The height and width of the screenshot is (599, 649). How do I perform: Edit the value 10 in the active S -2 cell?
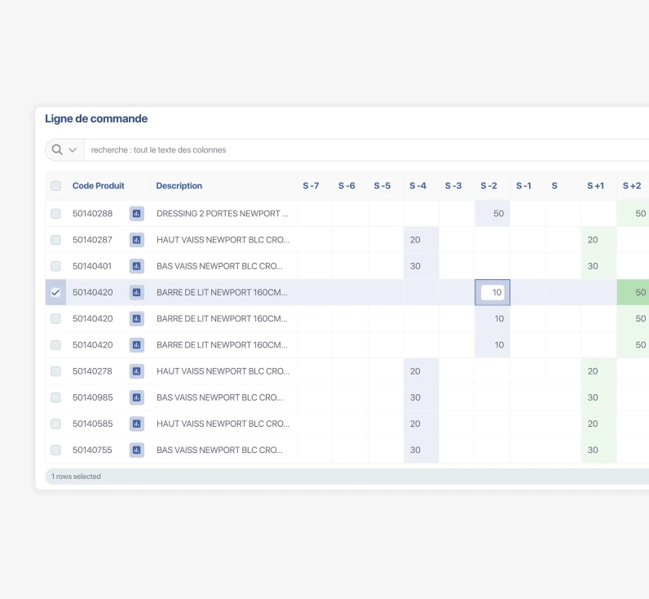point(492,292)
